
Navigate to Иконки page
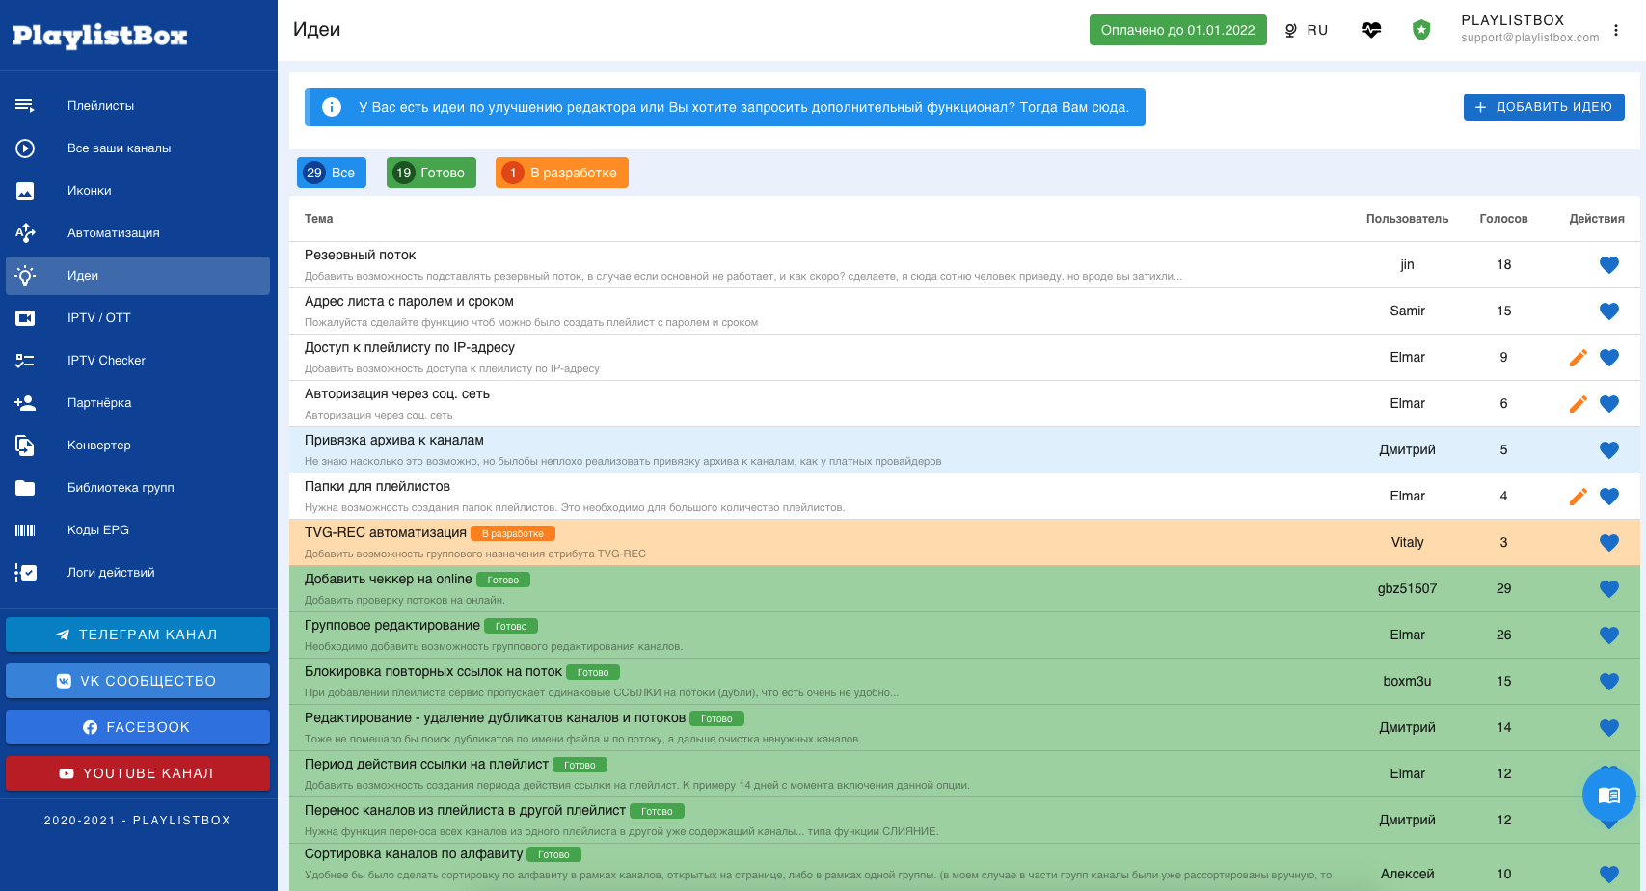[138, 191]
